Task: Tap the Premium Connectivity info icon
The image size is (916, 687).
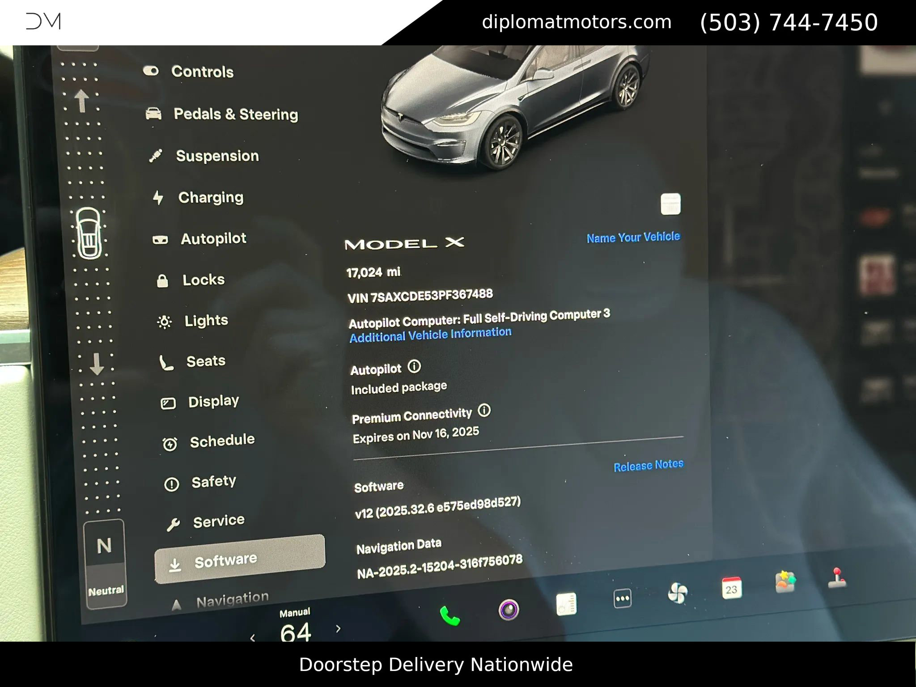Action: point(484,410)
